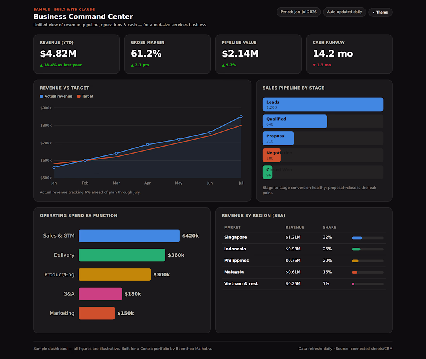426x359 pixels.
Task: Click Philippines' yellow share progress bar
Action: (x=356, y=261)
